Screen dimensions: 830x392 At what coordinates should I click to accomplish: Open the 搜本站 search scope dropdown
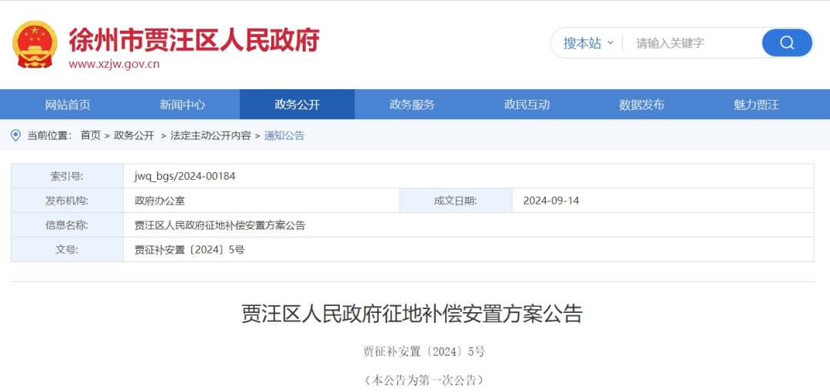(588, 43)
